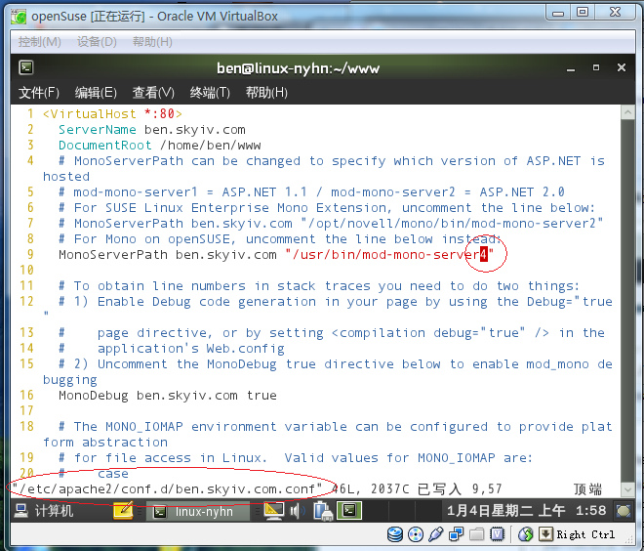Viewport: 644px width, 551px height.
Task: Open the terminal 文件(F) menu
Action: [x=39, y=93]
